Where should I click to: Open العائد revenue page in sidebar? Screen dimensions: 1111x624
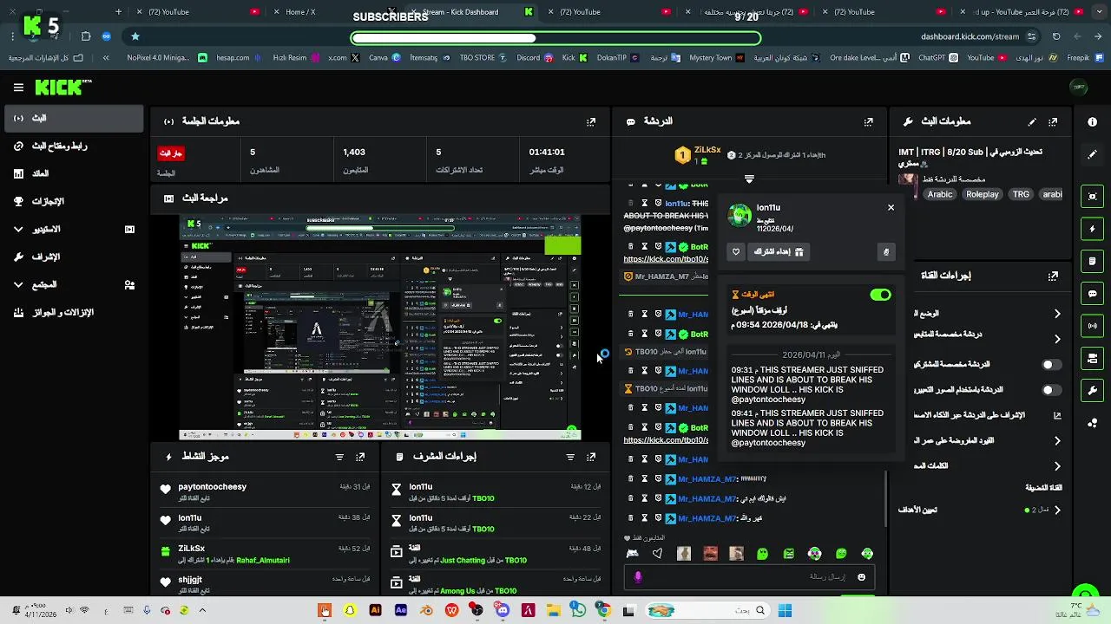tap(73, 174)
